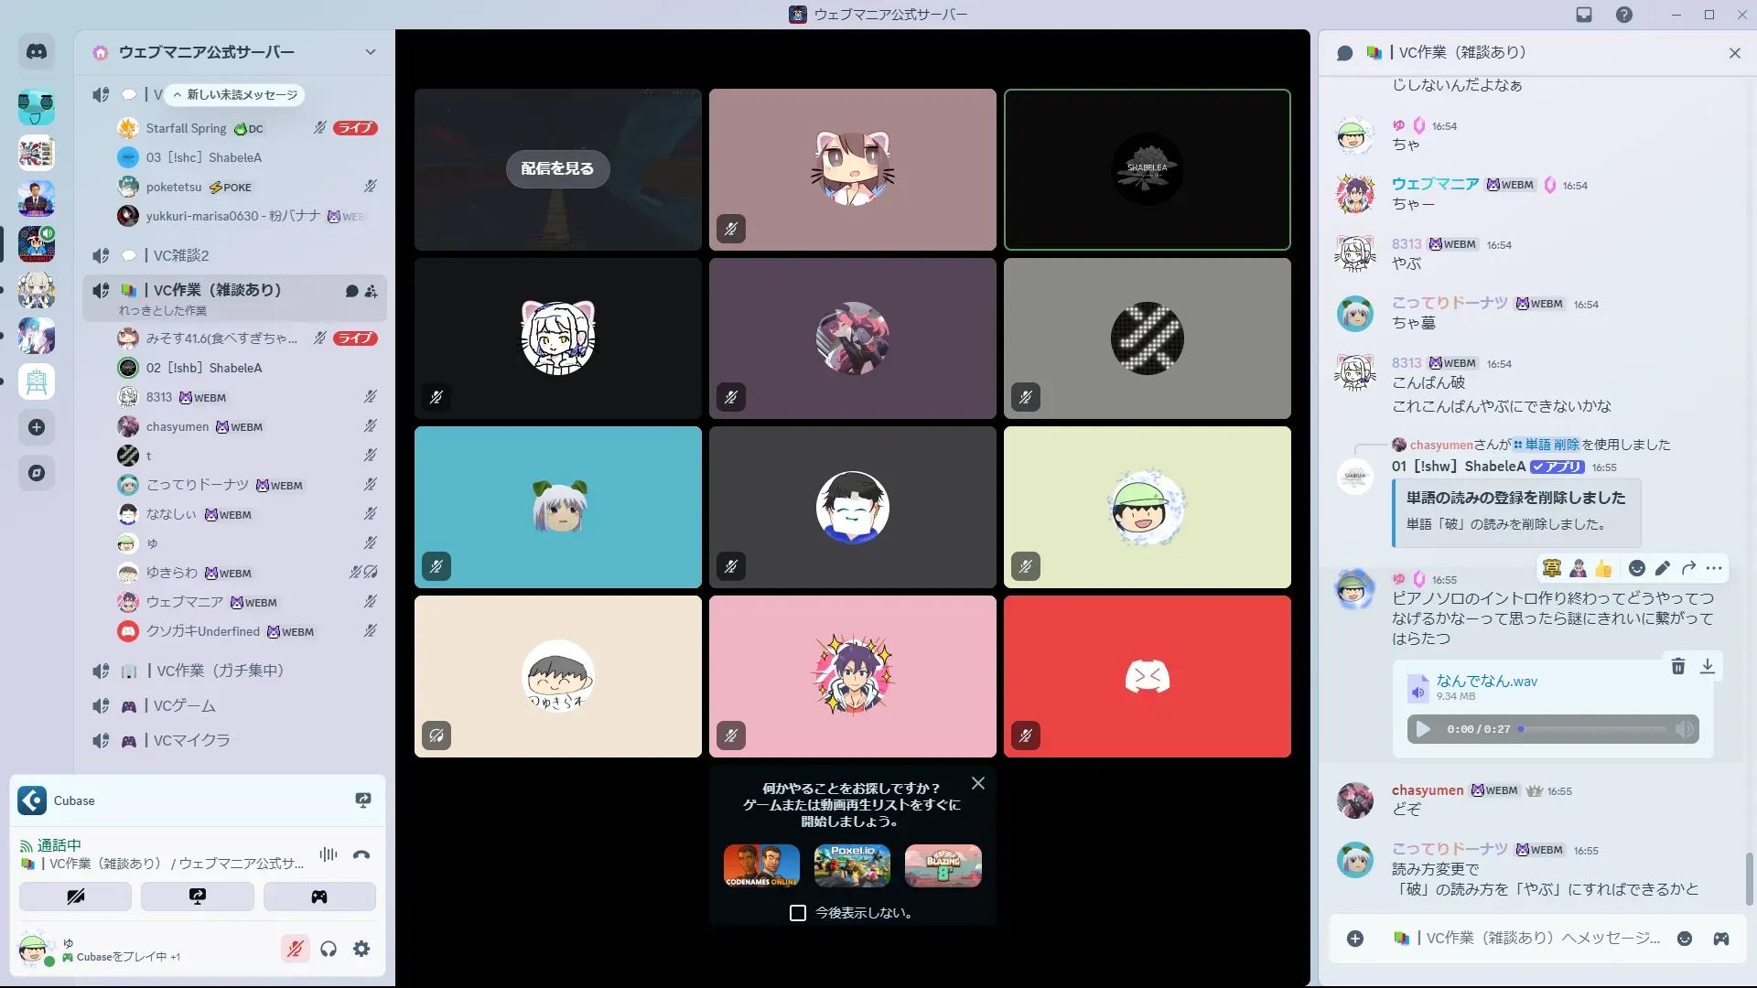This screenshot has width=1757, height=988.
Task: Start an activity with the controller button
Action: pyautogui.click(x=319, y=897)
